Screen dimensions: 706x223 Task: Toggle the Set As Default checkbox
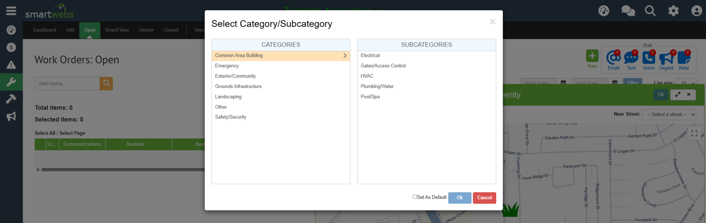point(415,197)
